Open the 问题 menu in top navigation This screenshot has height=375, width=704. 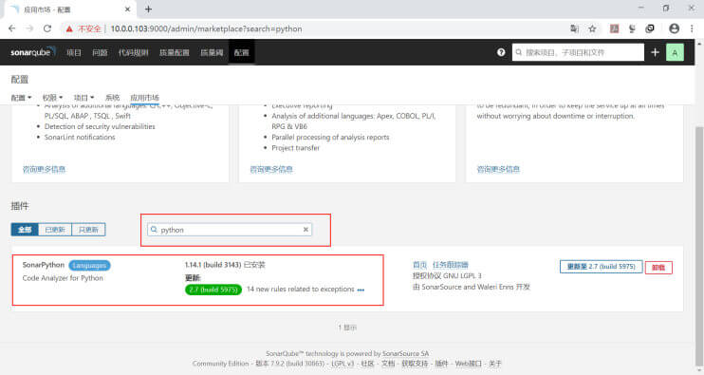(100, 52)
